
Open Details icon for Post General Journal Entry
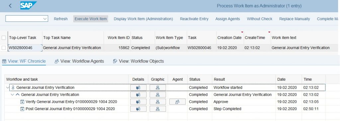point(138,109)
